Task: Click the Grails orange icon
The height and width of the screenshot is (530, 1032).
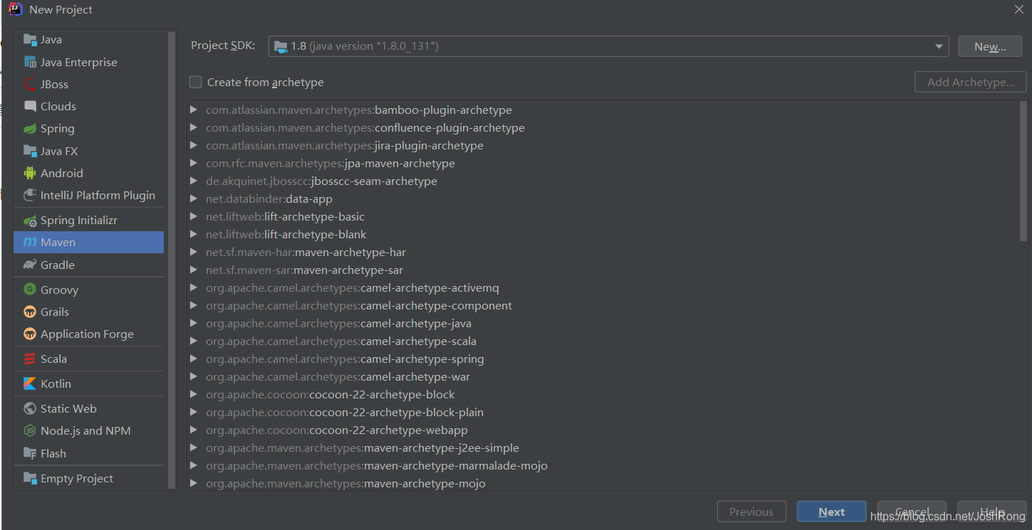Action: (x=30, y=312)
